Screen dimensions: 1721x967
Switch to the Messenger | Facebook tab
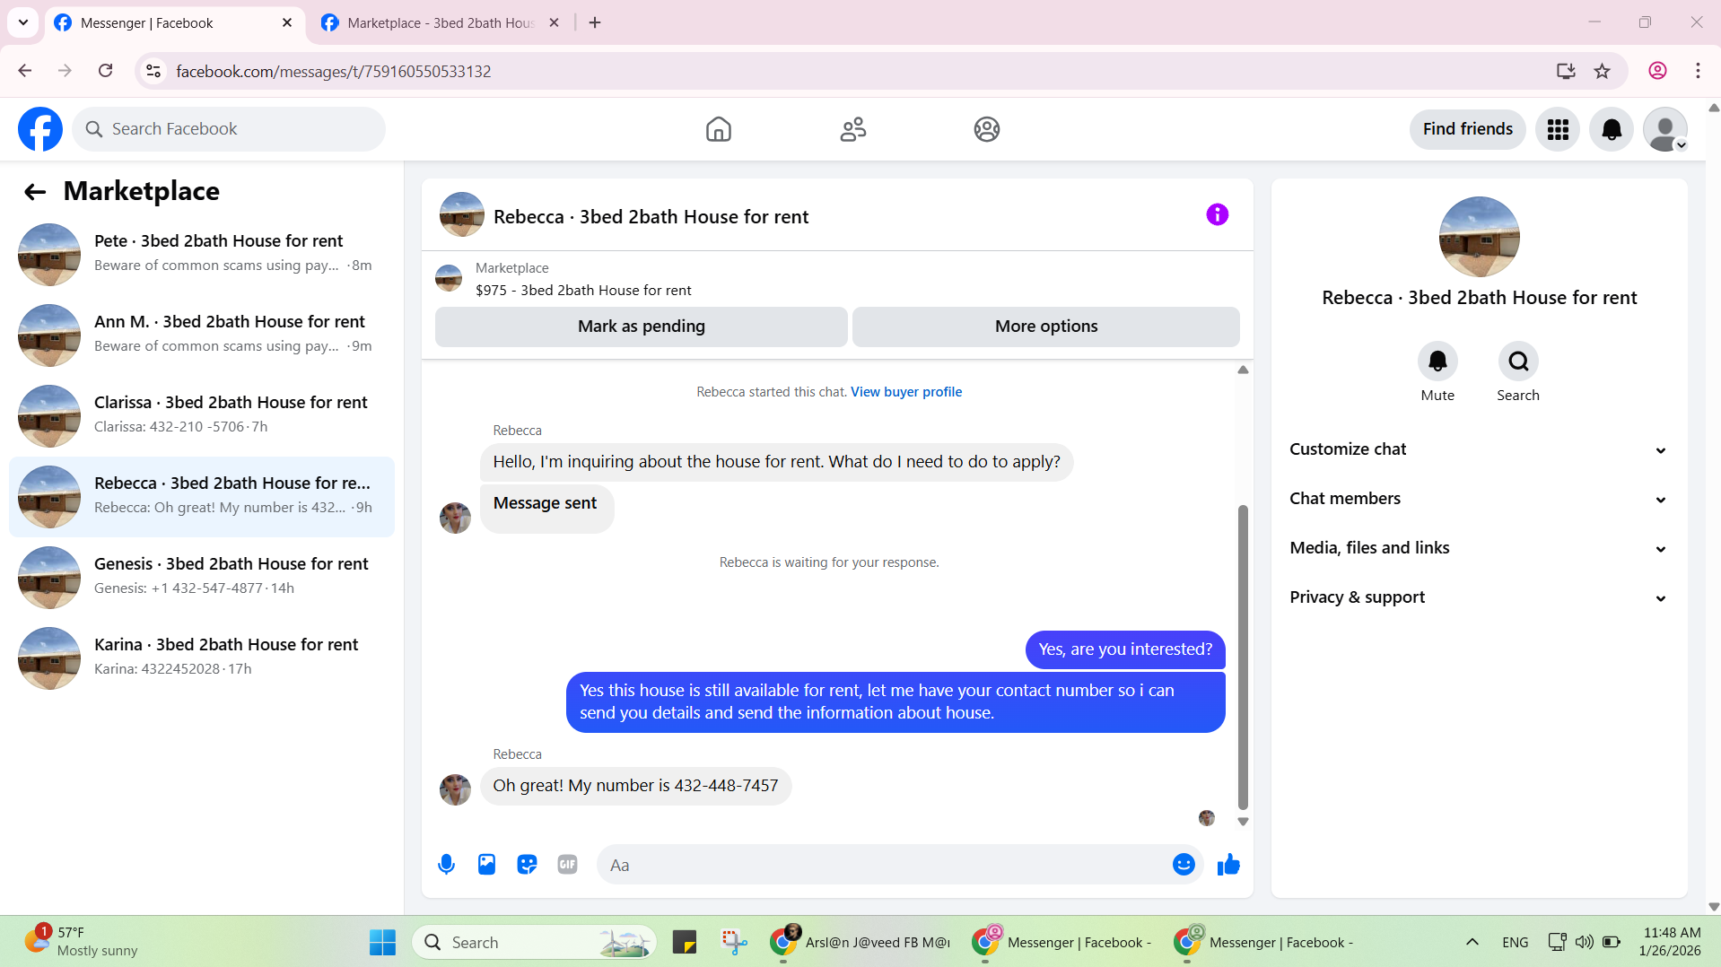pos(172,23)
